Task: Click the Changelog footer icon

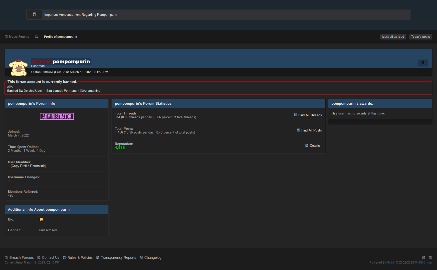Action: 141,257
